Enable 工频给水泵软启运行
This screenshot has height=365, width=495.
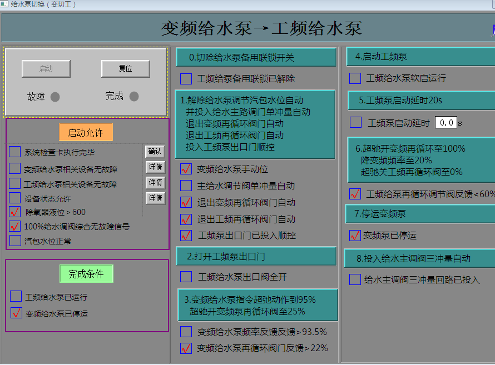[x=355, y=78]
